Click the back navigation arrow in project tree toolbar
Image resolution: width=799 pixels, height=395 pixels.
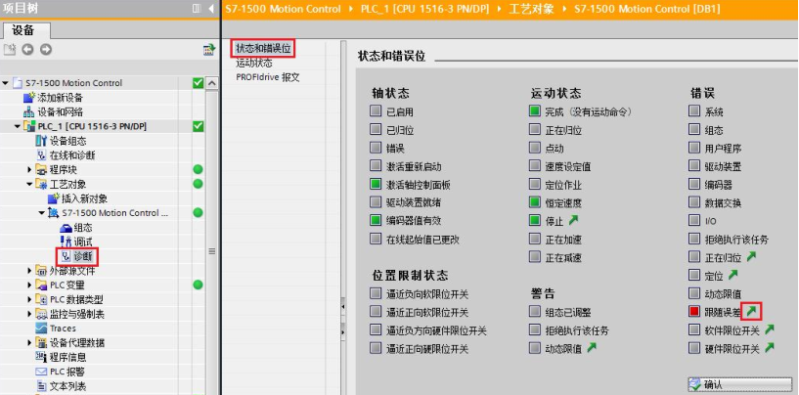[x=27, y=50]
